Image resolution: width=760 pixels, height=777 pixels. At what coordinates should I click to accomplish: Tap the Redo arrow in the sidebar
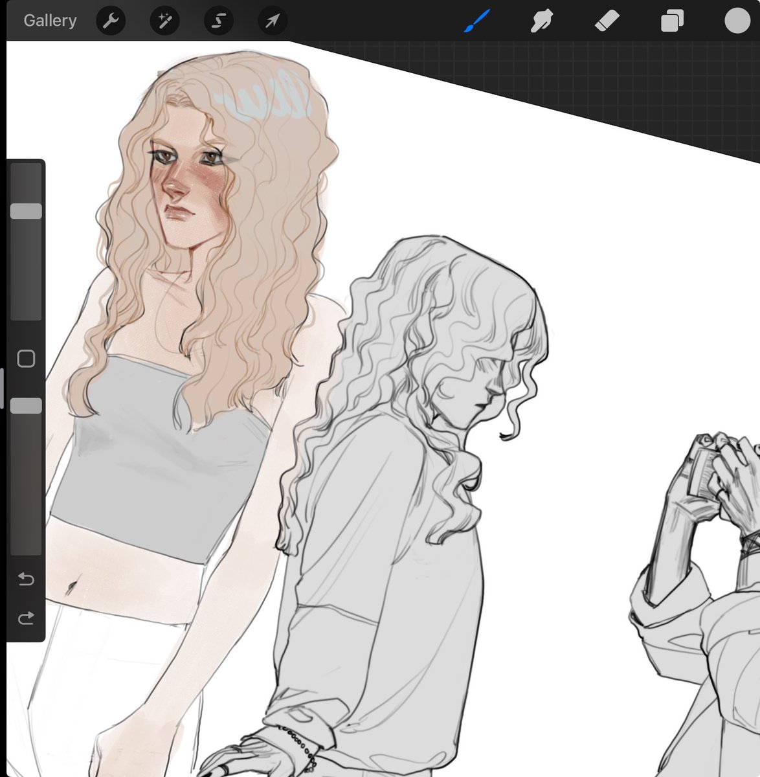click(26, 617)
